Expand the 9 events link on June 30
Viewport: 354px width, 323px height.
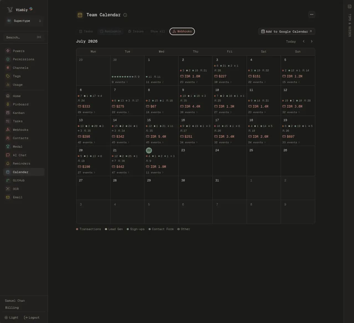(120, 82)
